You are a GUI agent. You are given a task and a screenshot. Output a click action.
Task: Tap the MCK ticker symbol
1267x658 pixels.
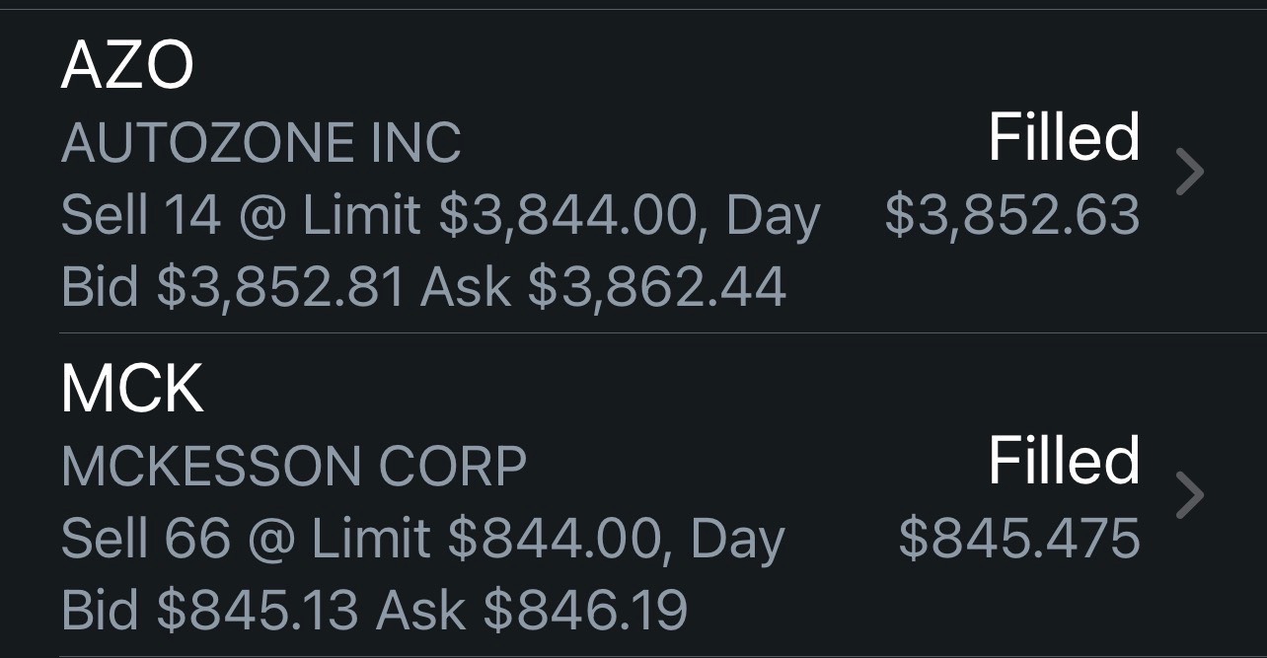(132, 390)
